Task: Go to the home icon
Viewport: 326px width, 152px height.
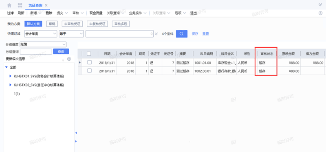Action: tap(9, 5)
